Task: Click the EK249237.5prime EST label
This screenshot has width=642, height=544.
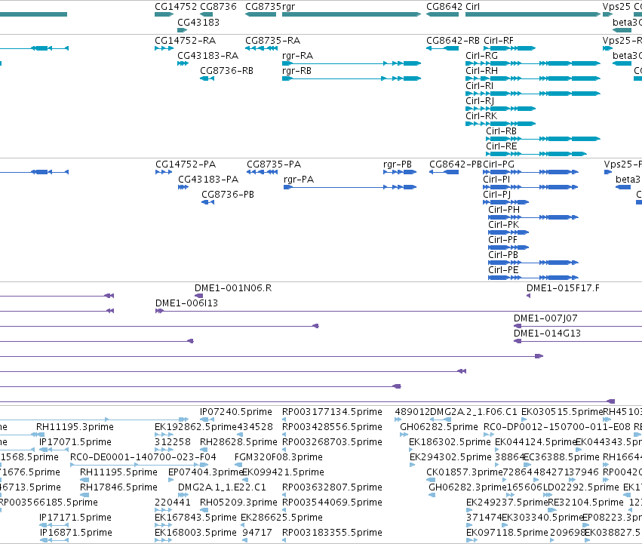Action: coord(507,503)
